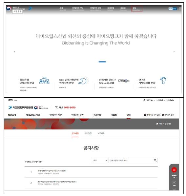
Task: Click the search text input field
Action: point(131,160)
